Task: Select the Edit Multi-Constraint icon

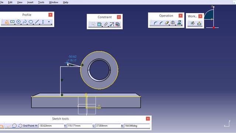Action: coord(118,24)
